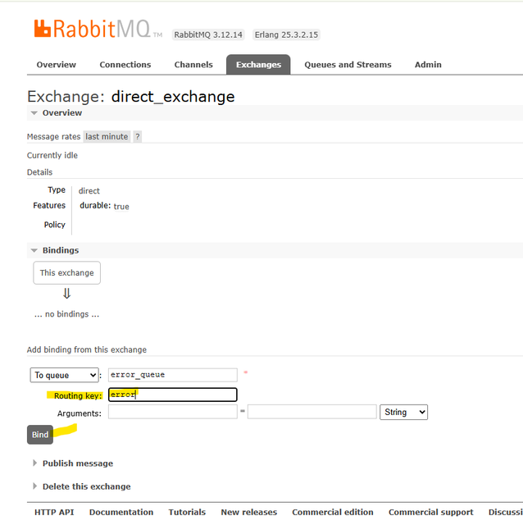
Task: Click the RabbitMQ 3.12.14 version badge
Action: click(x=208, y=34)
